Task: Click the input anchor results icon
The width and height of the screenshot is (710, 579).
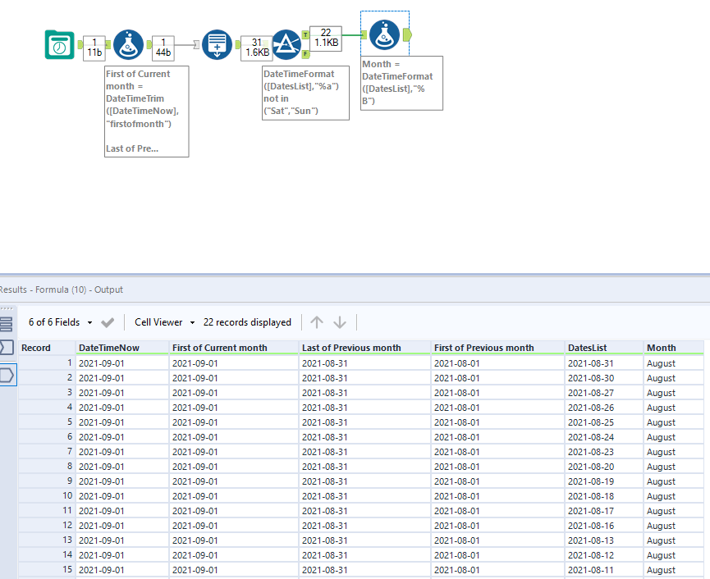Action: (7, 348)
